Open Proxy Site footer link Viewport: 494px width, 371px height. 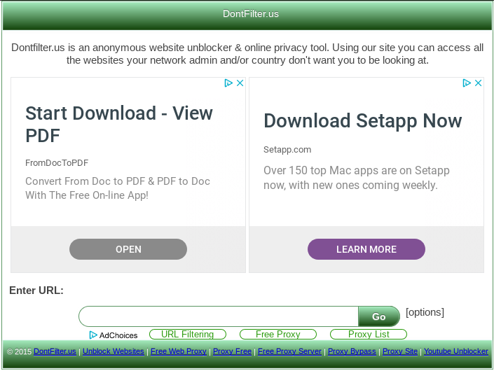tap(400, 351)
